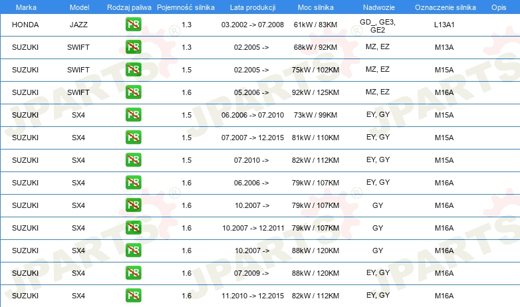Viewport: 520px width, 307px height.
Task: Click the Lata produkcji column header
Action: point(253,7)
